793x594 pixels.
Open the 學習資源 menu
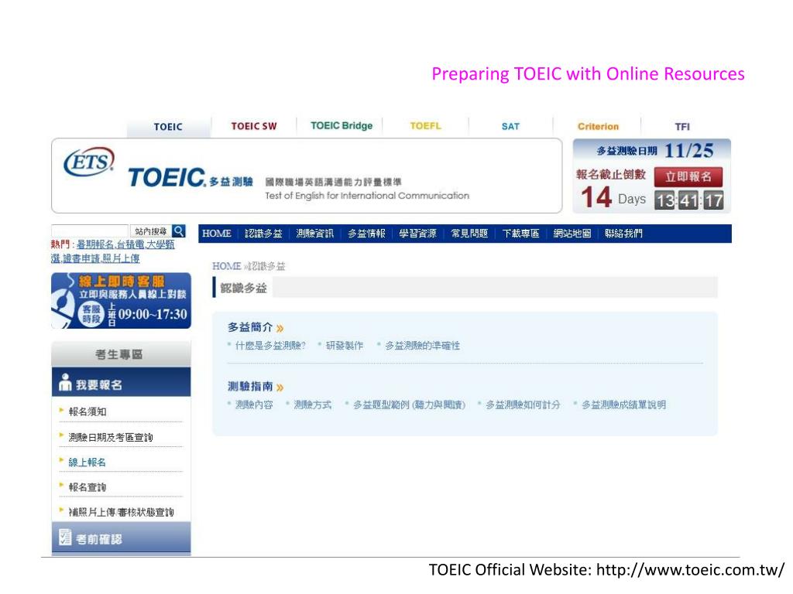tap(417, 234)
